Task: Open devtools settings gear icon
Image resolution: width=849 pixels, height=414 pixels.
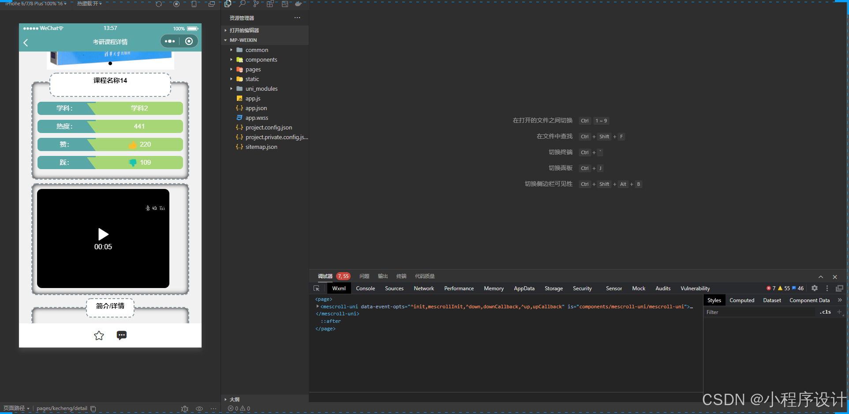Action: pos(815,288)
